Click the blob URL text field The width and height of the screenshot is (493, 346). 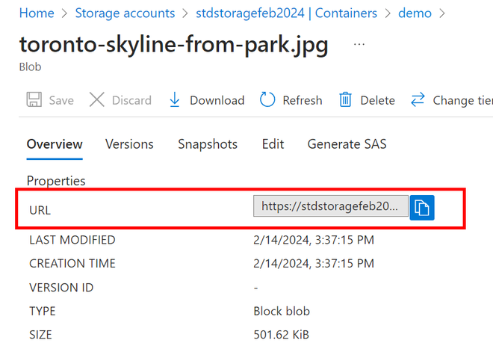[x=331, y=207]
